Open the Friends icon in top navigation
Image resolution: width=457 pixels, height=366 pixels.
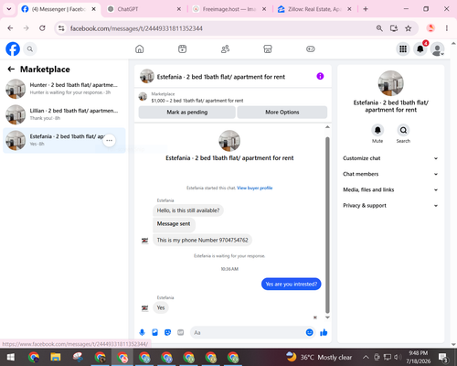coord(225,48)
